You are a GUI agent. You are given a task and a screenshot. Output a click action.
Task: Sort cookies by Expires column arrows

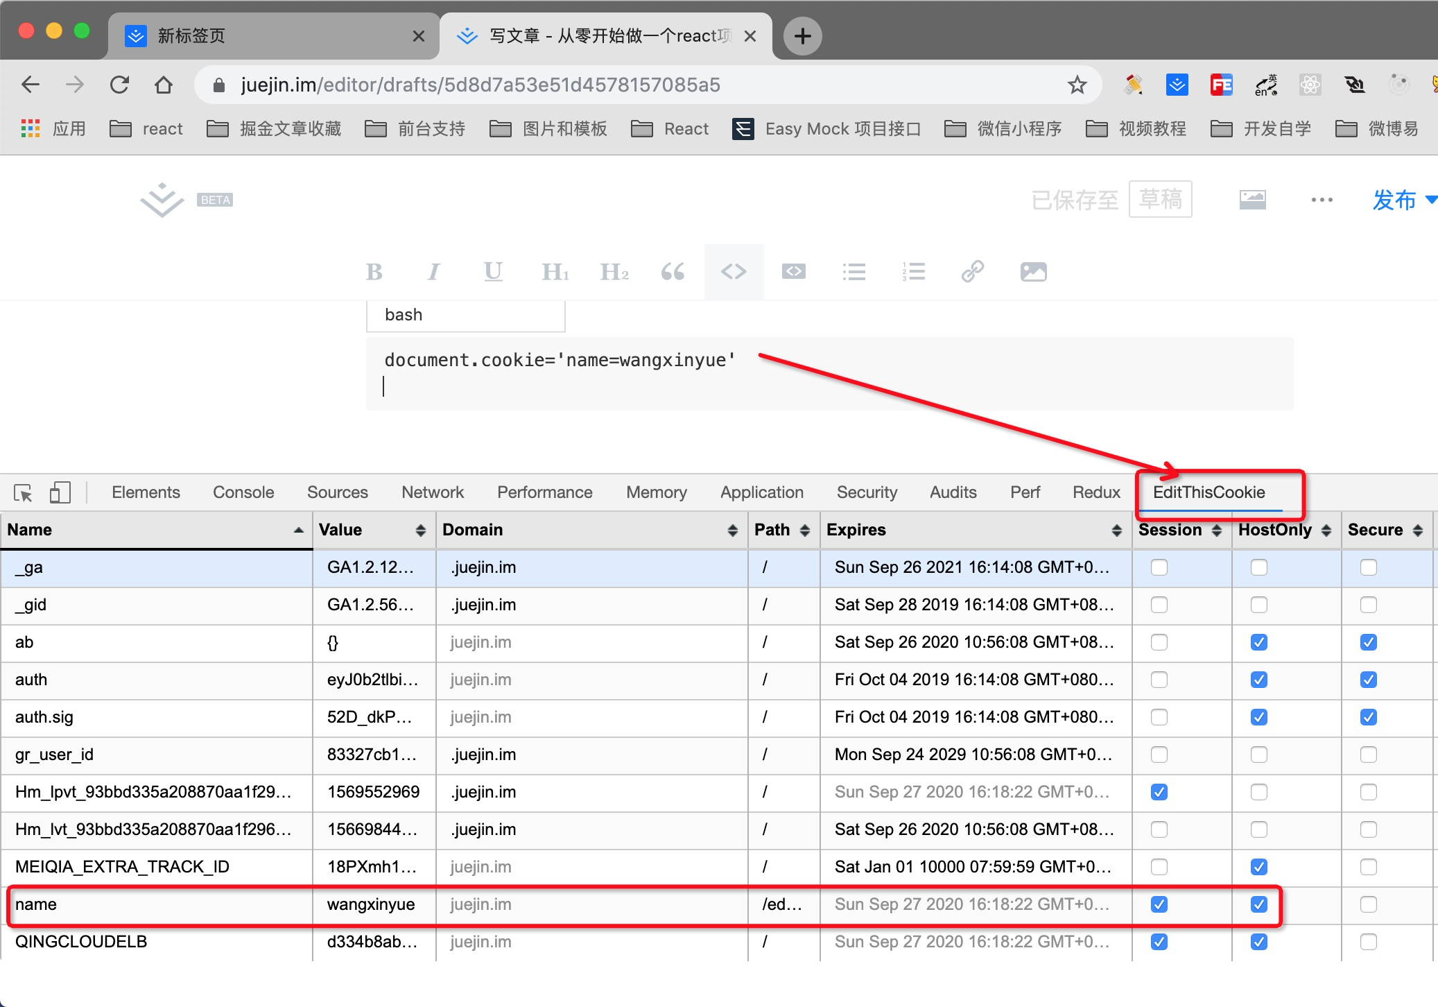1116,531
